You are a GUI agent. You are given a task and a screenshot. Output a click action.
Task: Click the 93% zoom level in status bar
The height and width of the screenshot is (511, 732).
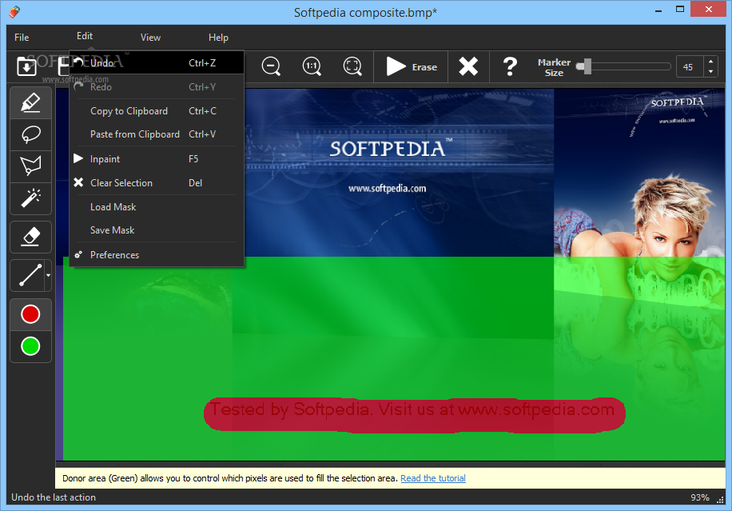point(699,497)
